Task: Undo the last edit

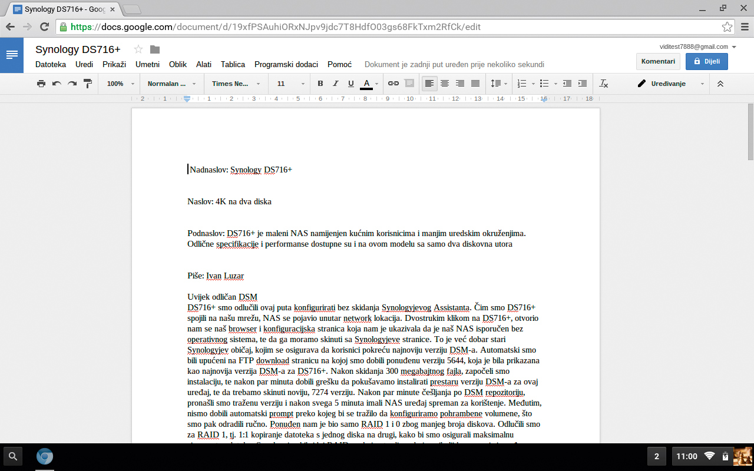Action: [x=57, y=84]
